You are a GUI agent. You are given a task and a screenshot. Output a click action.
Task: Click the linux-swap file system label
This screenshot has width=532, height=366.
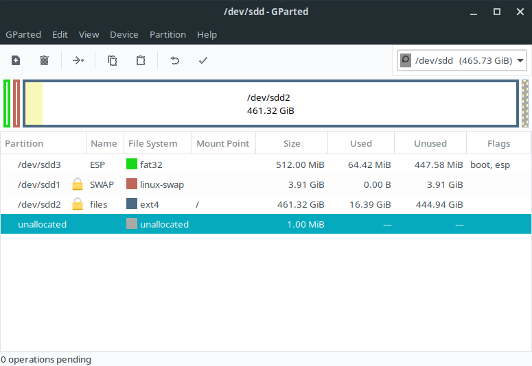[162, 184]
